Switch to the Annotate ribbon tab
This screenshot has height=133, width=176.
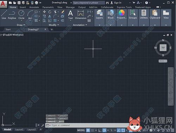[x=34, y=7]
